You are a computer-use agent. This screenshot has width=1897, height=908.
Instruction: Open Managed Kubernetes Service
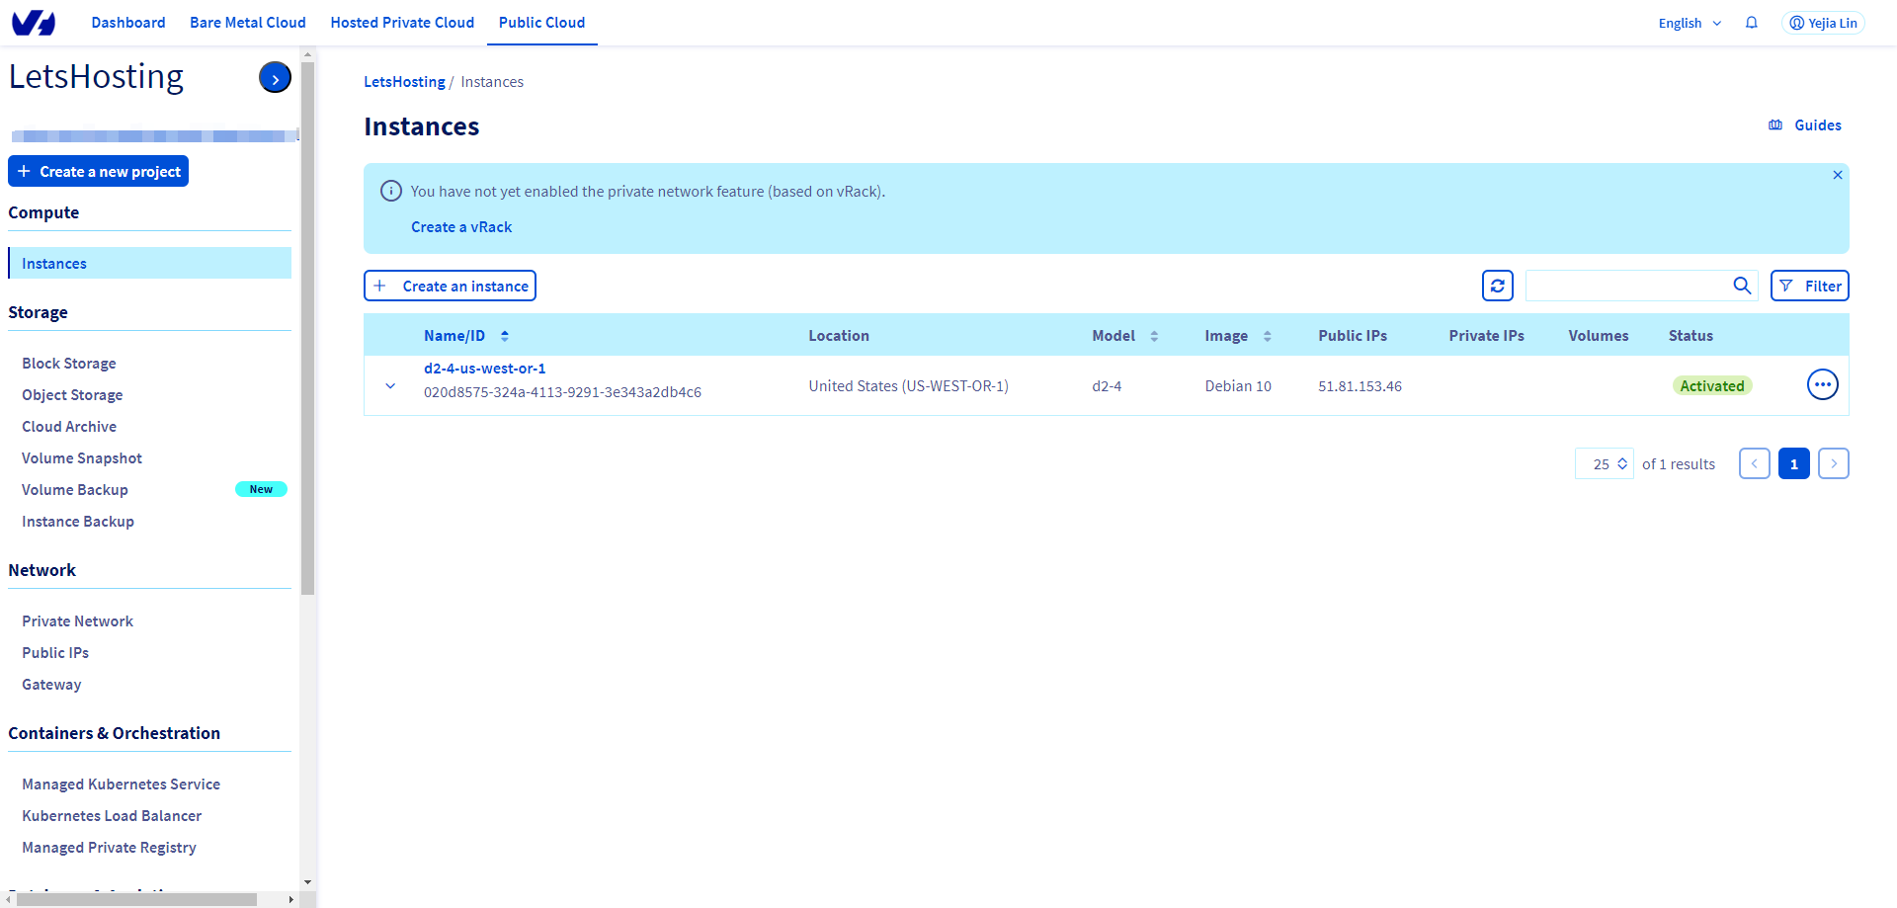click(x=121, y=784)
